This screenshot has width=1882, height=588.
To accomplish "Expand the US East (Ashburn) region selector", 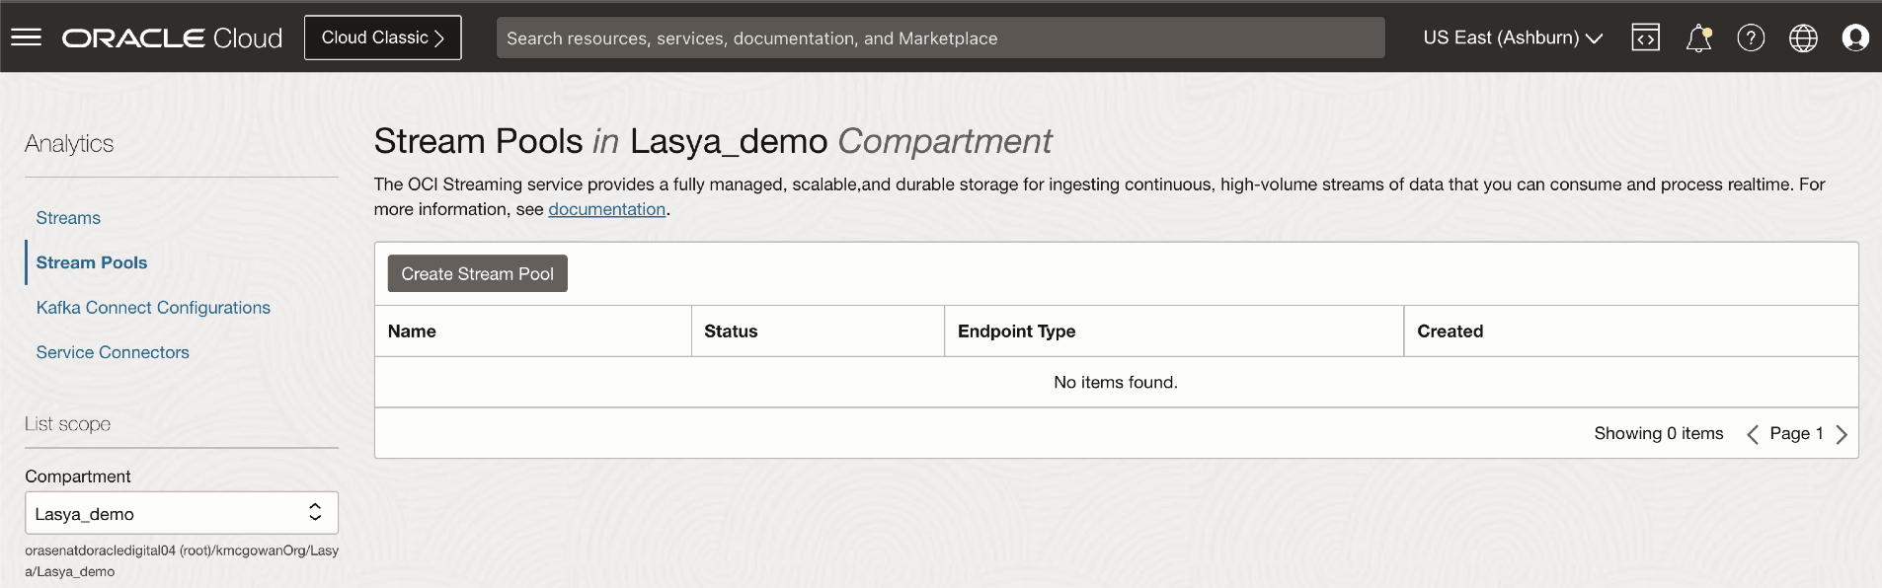I will pyautogui.click(x=1513, y=37).
